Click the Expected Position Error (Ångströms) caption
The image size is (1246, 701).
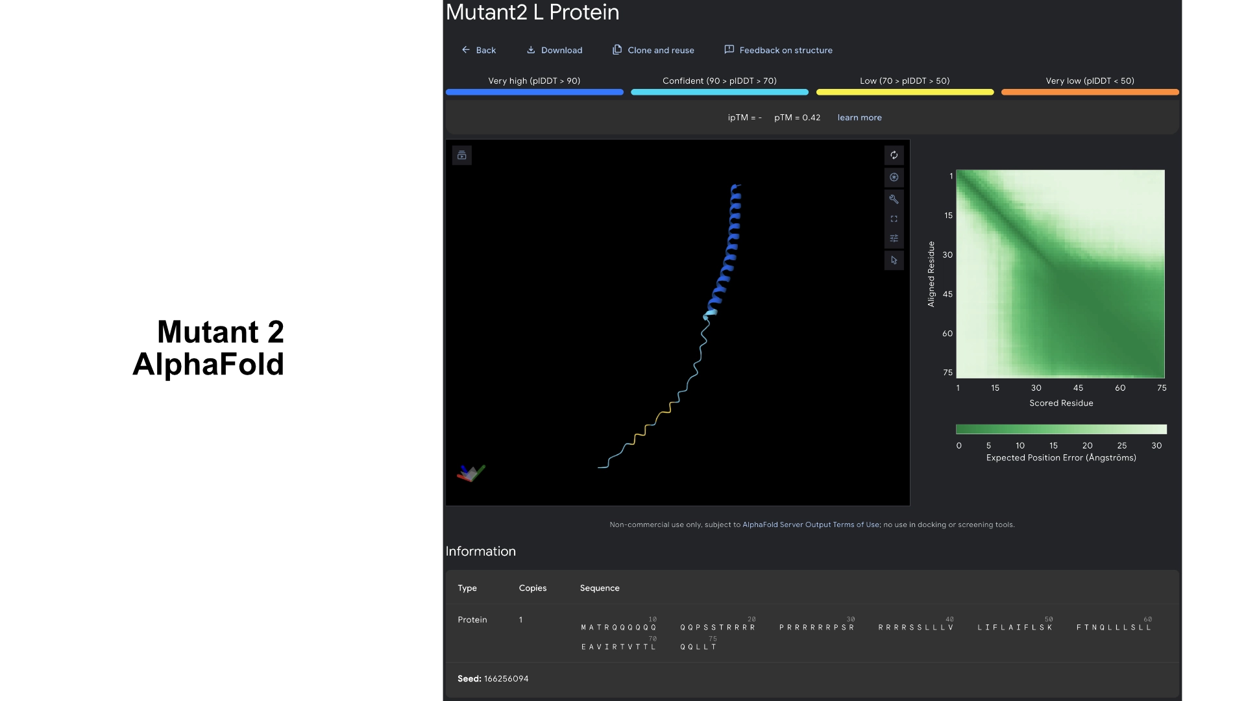coord(1061,458)
